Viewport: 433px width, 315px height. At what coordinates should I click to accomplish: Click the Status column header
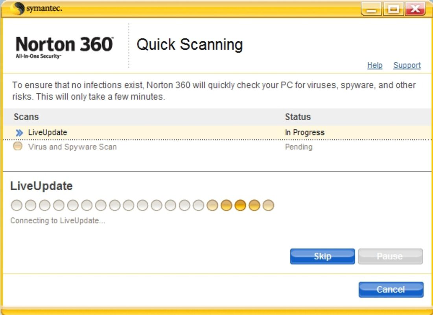coord(298,117)
